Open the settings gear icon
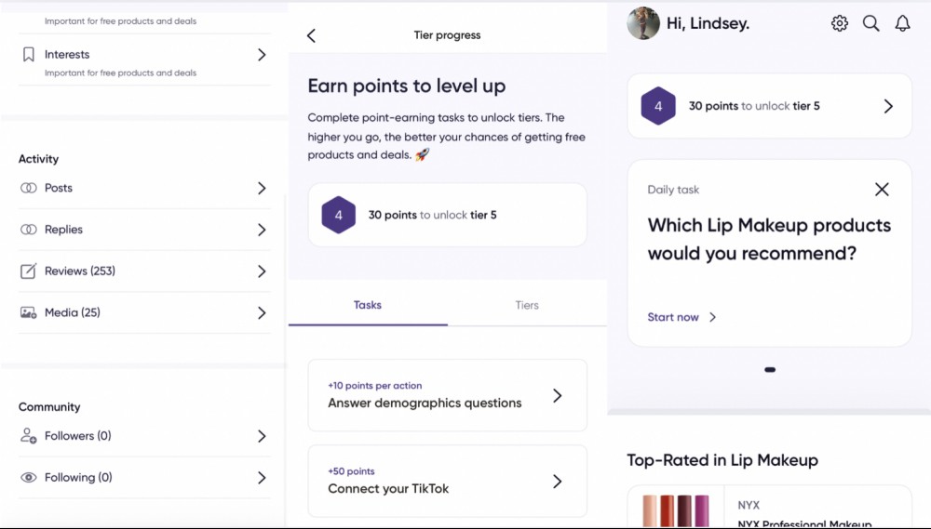Image resolution: width=931 pixels, height=529 pixels. [x=839, y=23]
